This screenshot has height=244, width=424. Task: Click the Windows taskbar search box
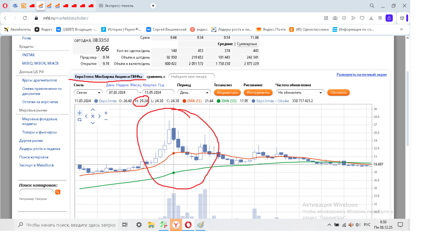[x=67, y=225]
